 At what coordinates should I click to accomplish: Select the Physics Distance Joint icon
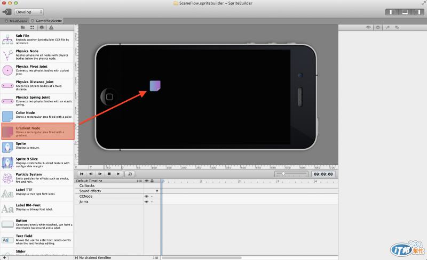click(7, 86)
